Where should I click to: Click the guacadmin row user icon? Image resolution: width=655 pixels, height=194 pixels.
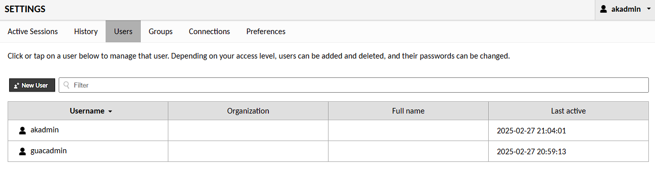(x=22, y=151)
